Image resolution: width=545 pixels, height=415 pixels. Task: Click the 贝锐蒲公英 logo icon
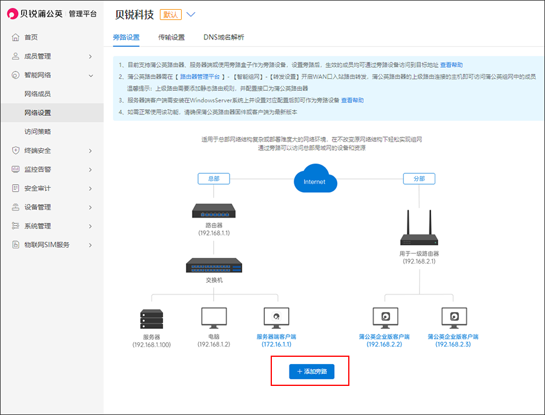point(13,13)
